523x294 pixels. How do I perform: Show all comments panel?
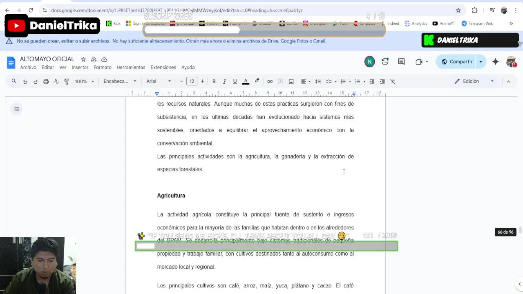(x=401, y=62)
